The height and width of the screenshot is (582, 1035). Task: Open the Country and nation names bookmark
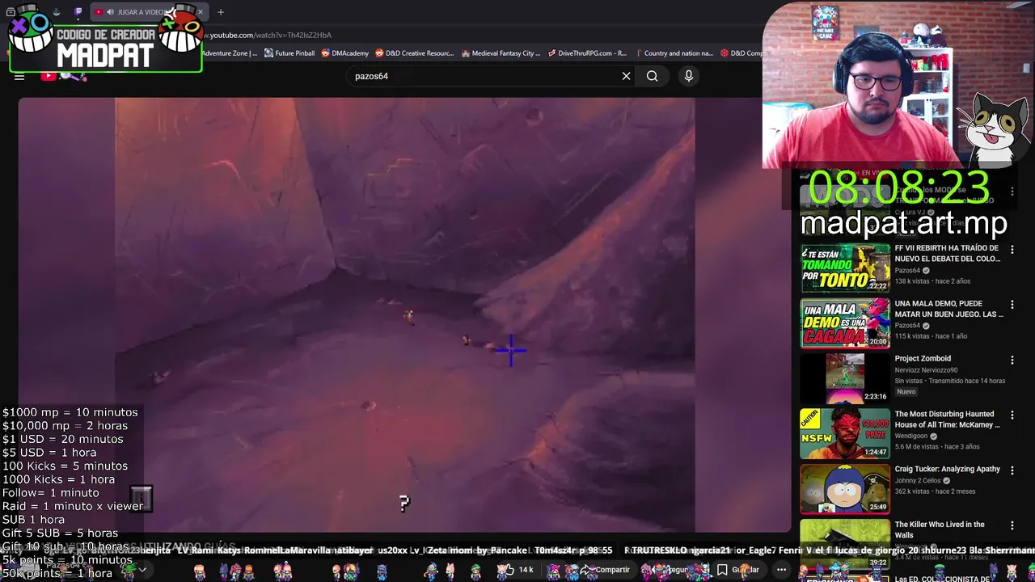(x=674, y=53)
